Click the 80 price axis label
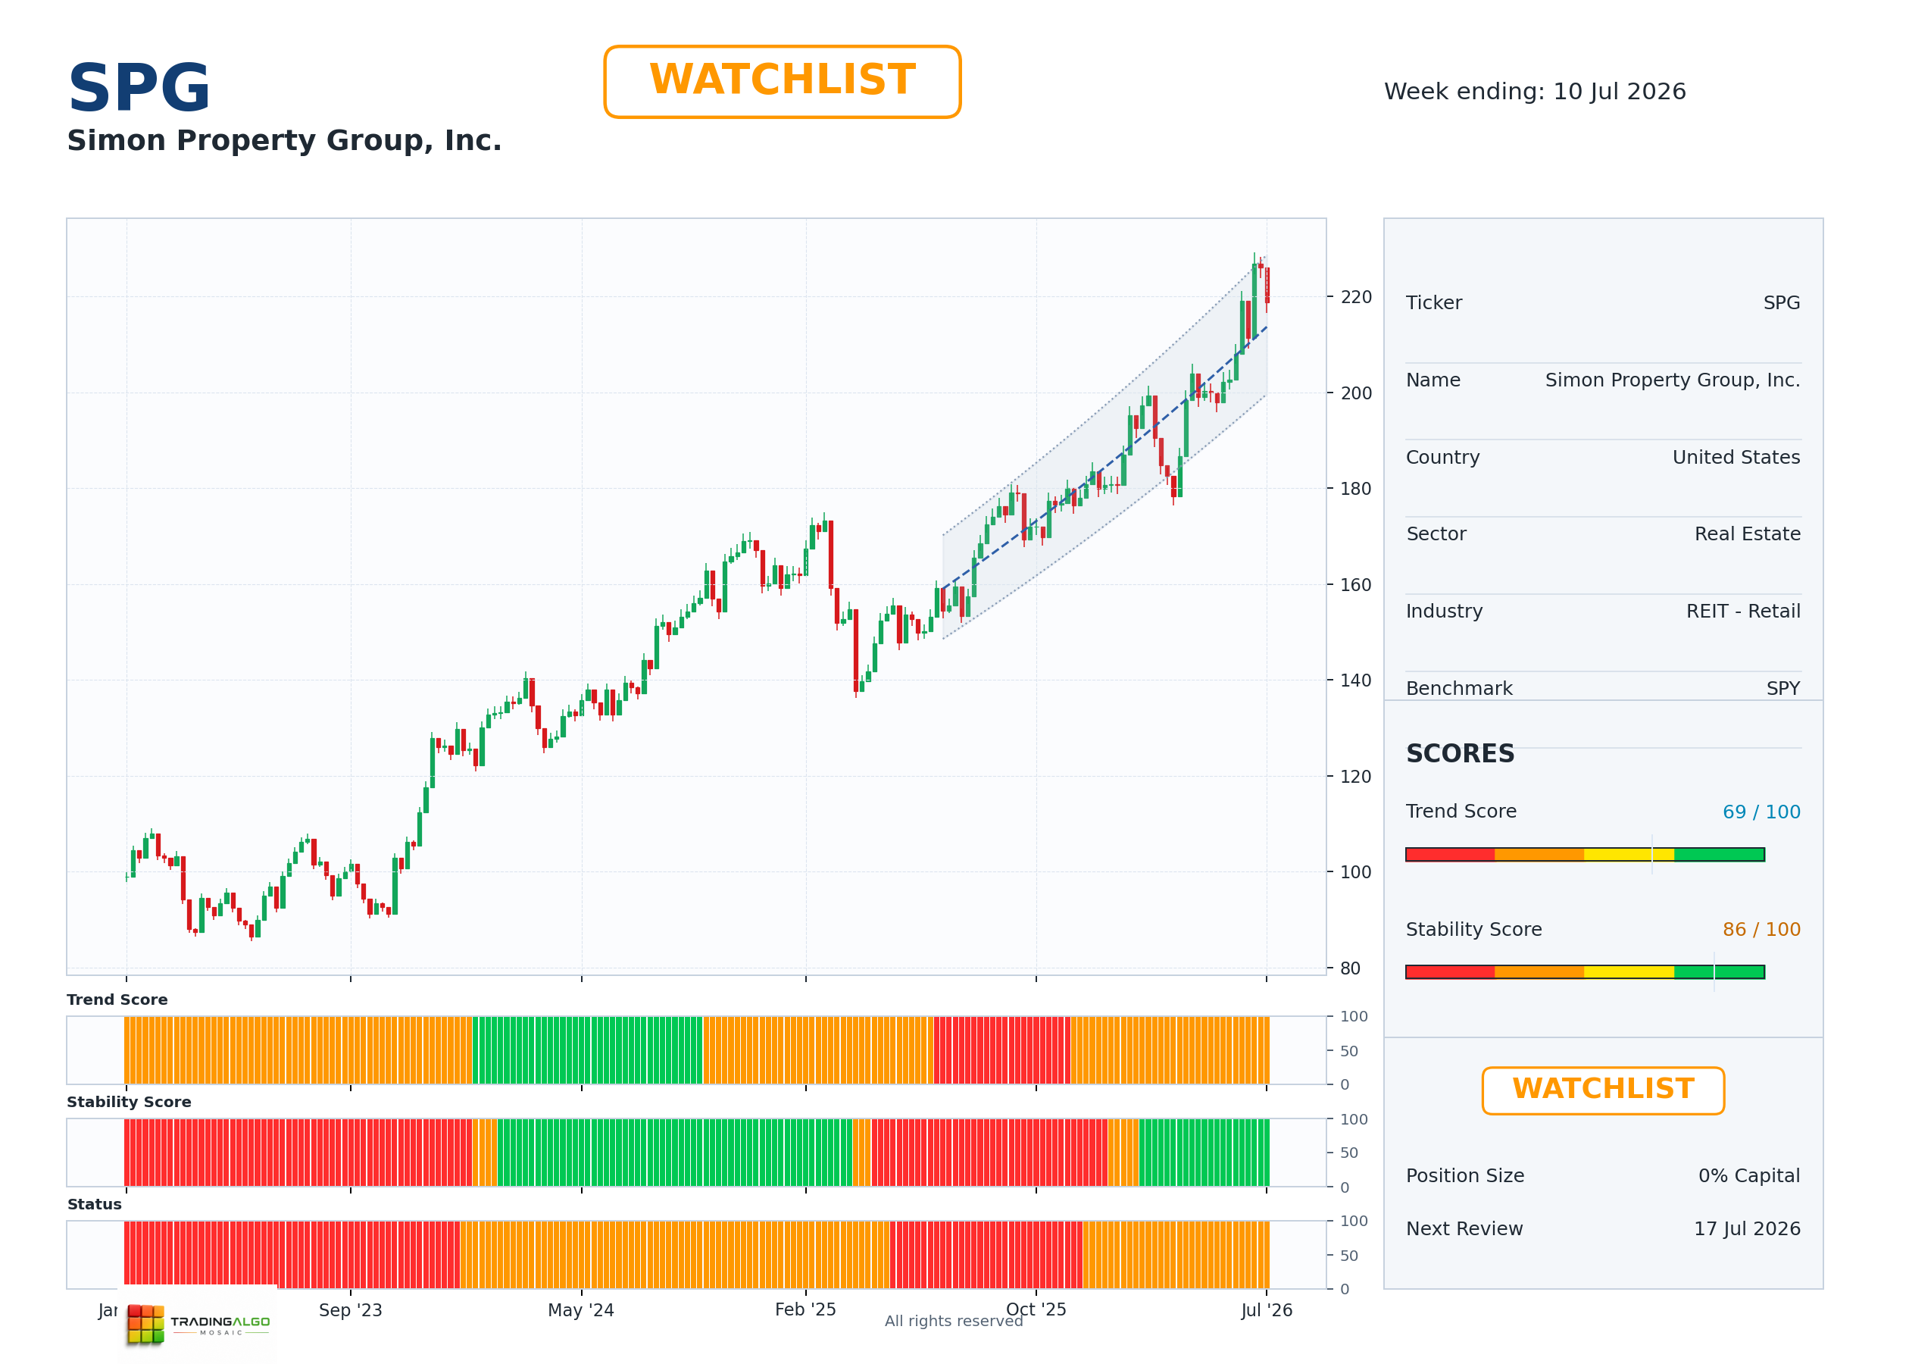The image size is (1909, 1364). point(1350,968)
